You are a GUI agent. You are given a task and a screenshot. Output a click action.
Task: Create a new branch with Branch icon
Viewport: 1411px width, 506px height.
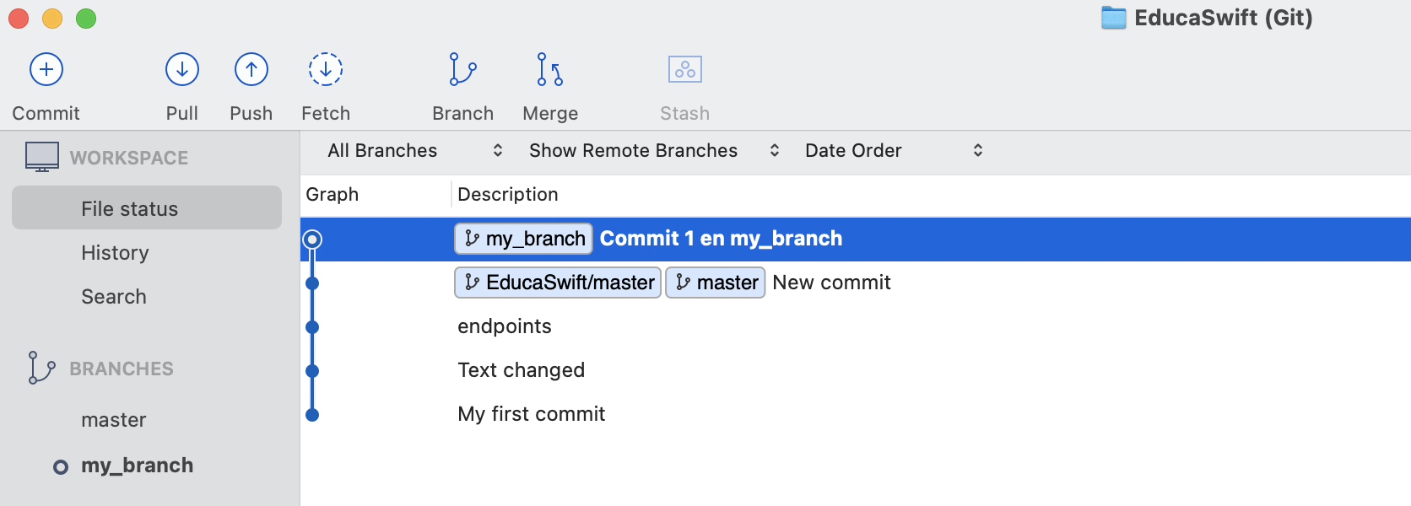462,69
